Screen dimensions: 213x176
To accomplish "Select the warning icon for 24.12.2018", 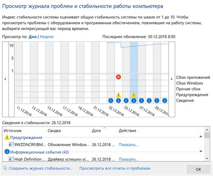I will click(118, 95).
